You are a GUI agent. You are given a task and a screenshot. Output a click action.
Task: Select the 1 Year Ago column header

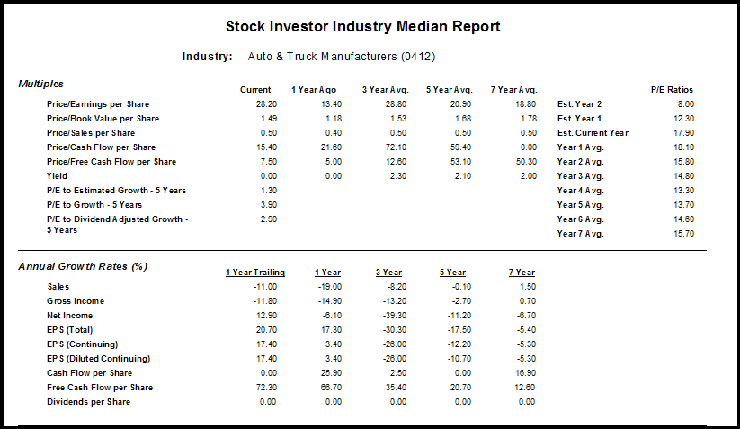(313, 90)
